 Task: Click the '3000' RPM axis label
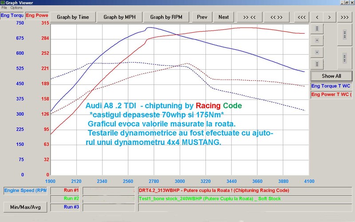pos(180,181)
